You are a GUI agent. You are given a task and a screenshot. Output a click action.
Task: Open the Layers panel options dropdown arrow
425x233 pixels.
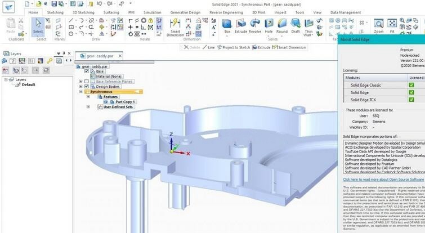(x=59, y=53)
